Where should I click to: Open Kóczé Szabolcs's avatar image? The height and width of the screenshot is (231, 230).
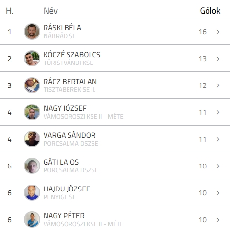click(x=32, y=58)
